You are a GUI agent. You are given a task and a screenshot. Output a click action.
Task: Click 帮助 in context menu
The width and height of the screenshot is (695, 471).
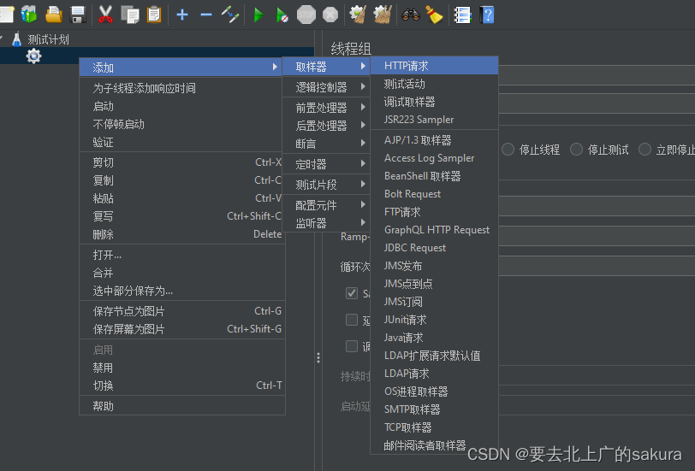[x=182, y=406]
